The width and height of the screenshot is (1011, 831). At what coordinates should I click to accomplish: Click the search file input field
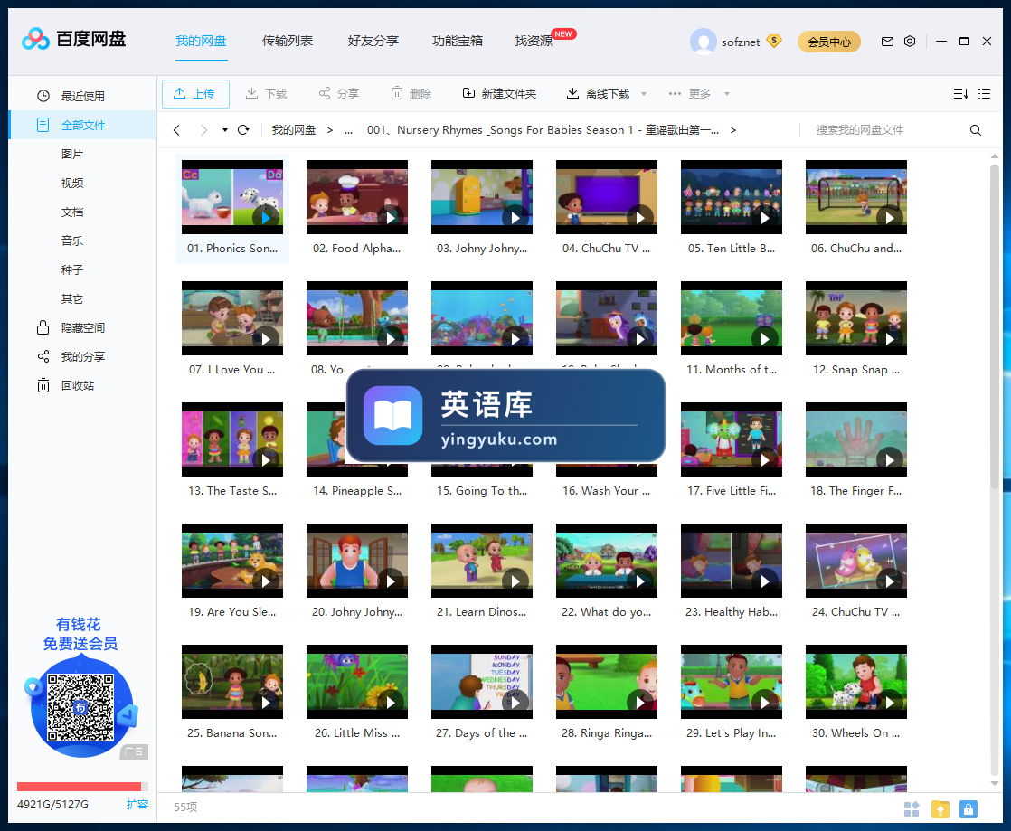click(883, 130)
